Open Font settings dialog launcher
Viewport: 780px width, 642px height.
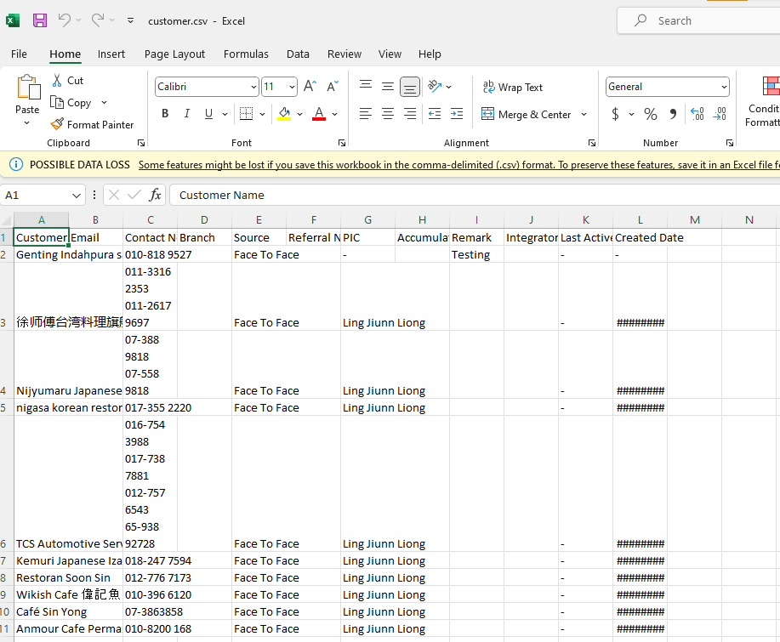[342, 143]
